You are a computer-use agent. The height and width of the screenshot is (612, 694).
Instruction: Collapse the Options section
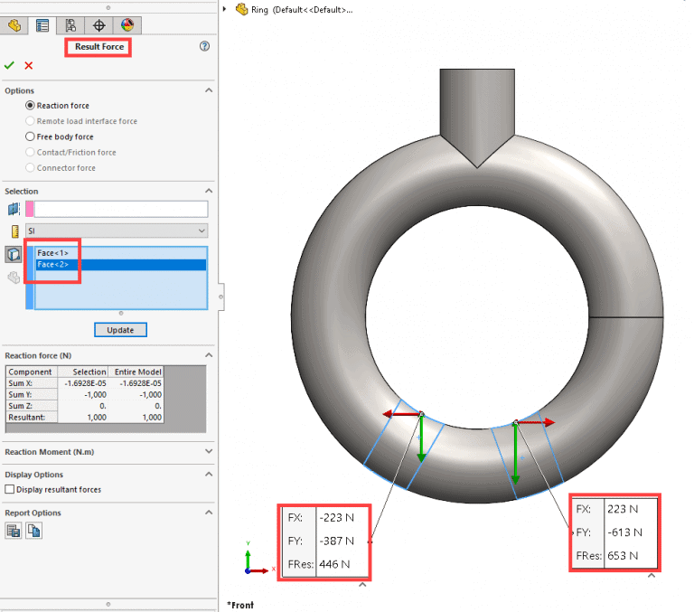coord(209,90)
